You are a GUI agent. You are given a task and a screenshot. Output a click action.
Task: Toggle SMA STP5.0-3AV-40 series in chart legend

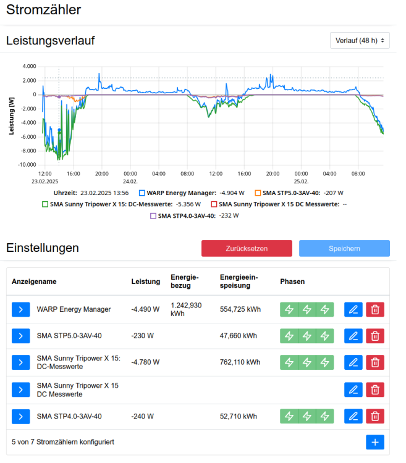(x=299, y=193)
